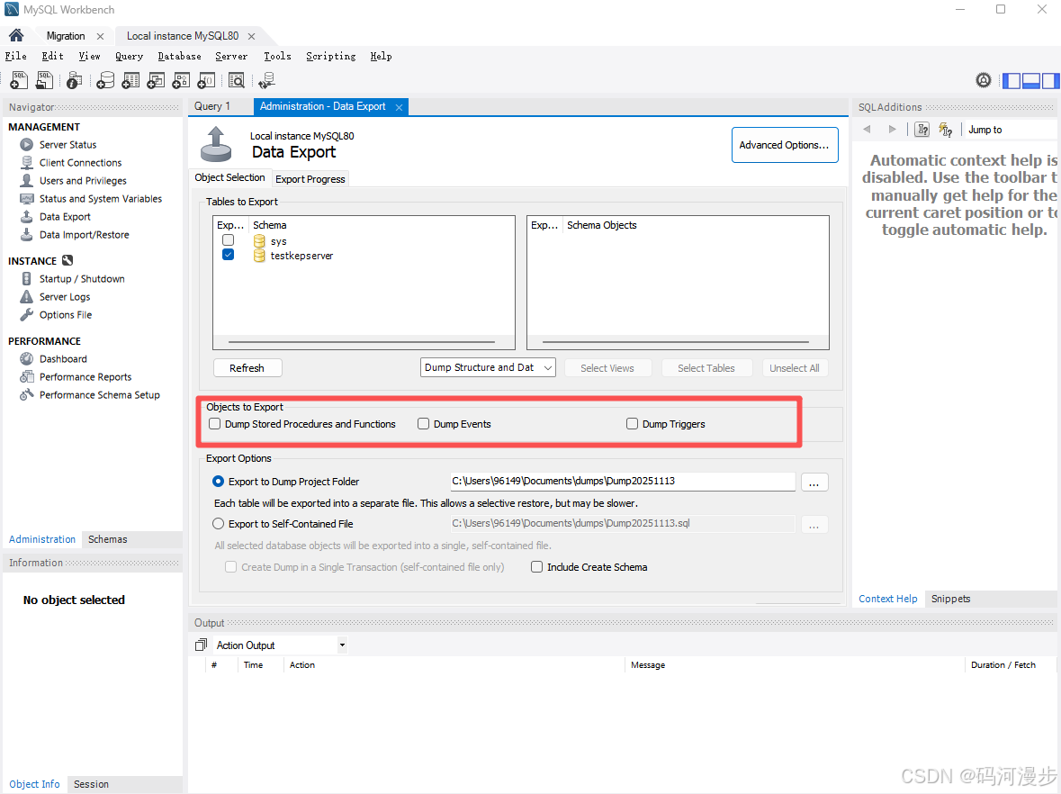Open the Jump to dropdown

click(1012, 130)
